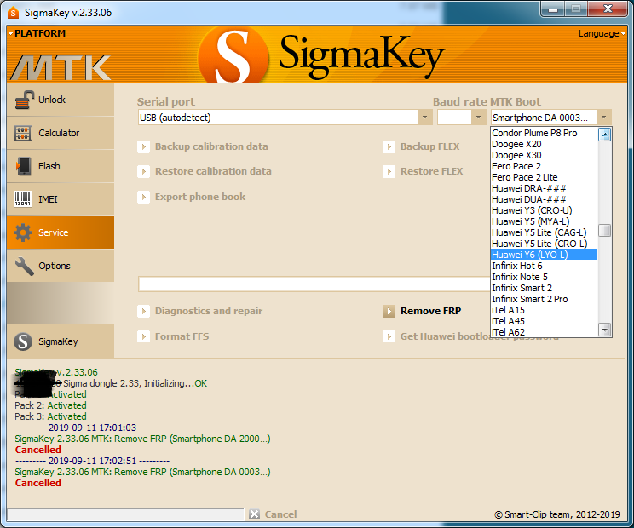Select Huawei Y5 (MYA-L) entry
Screen dimensions: 634x528
(x=544, y=221)
